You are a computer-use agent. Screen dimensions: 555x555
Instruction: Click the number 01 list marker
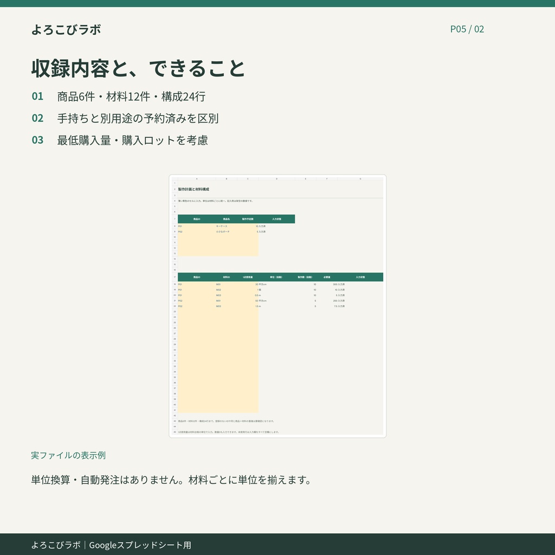pyautogui.click(x=37, y=96)
